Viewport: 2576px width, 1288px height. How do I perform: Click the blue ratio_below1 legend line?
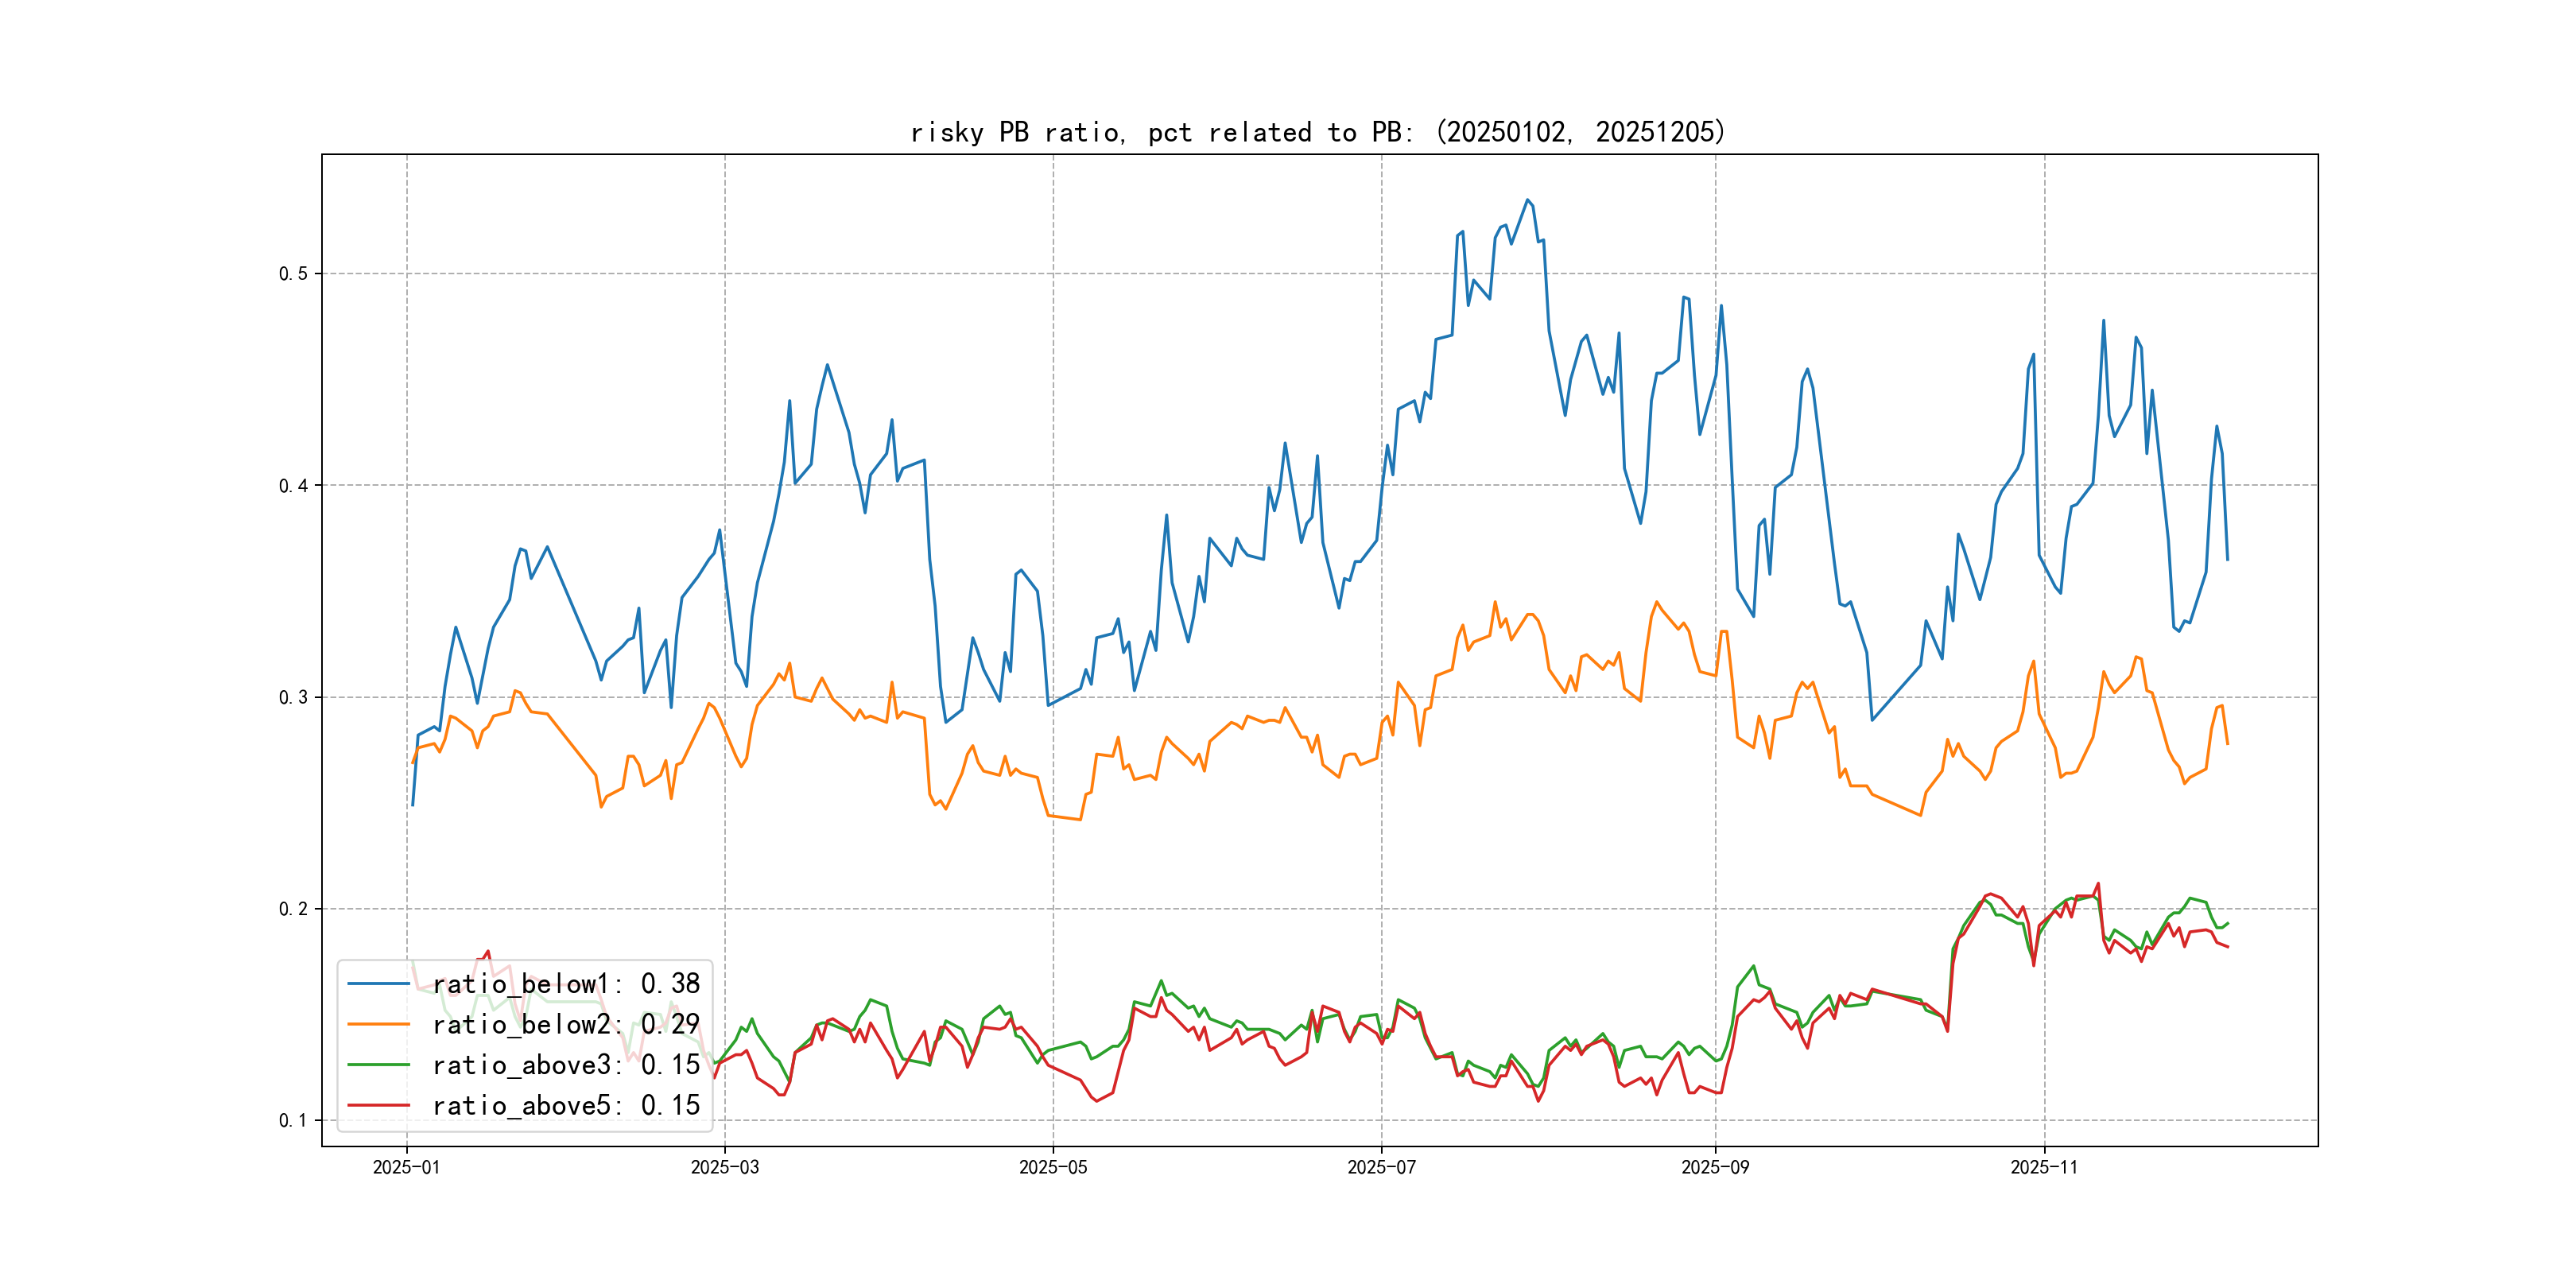pos(378,984)
